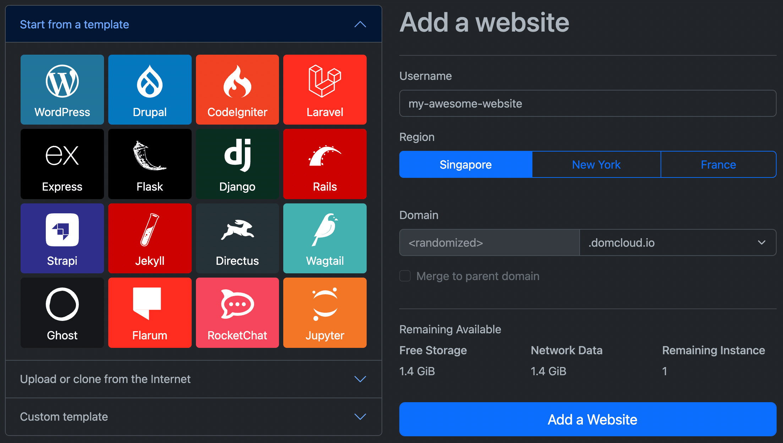Choose the WordPress template tile
The height and width of the screenshot is (443, 783).
pos(62,89)
